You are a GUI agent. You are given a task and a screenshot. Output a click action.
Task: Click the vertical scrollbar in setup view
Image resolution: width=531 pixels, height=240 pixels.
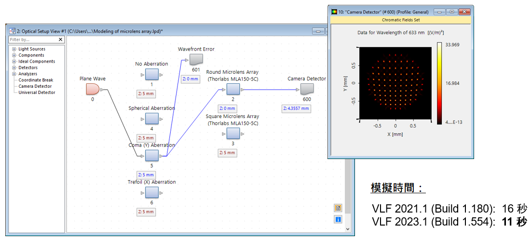point(347,186)
